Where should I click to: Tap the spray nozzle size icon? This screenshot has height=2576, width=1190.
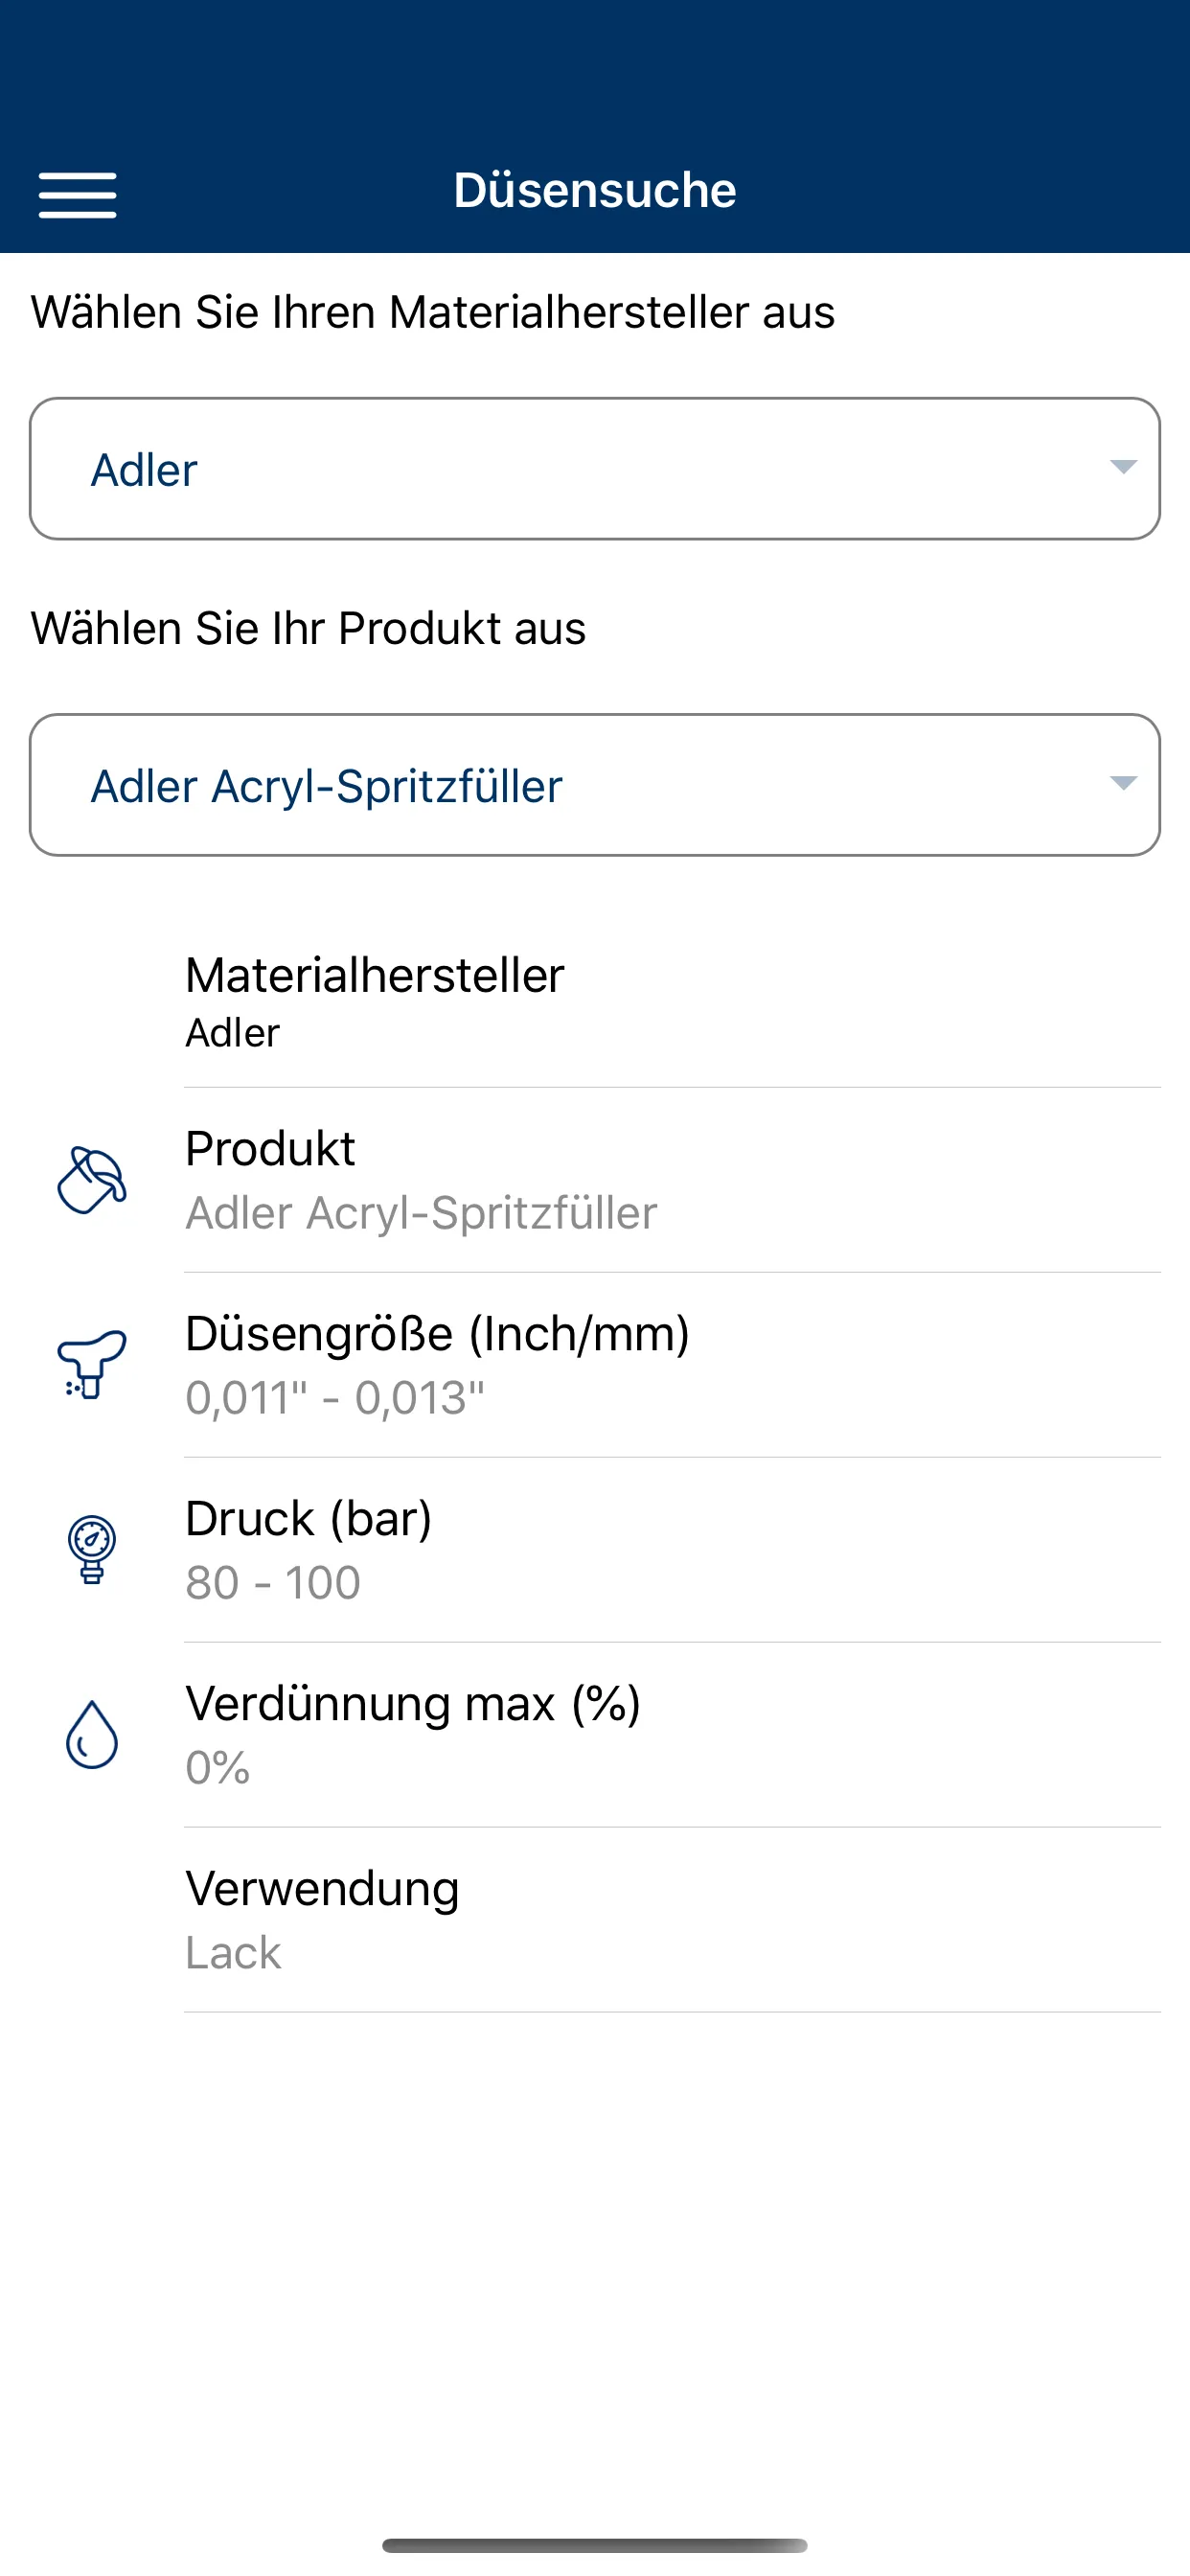pos(91,1364)
